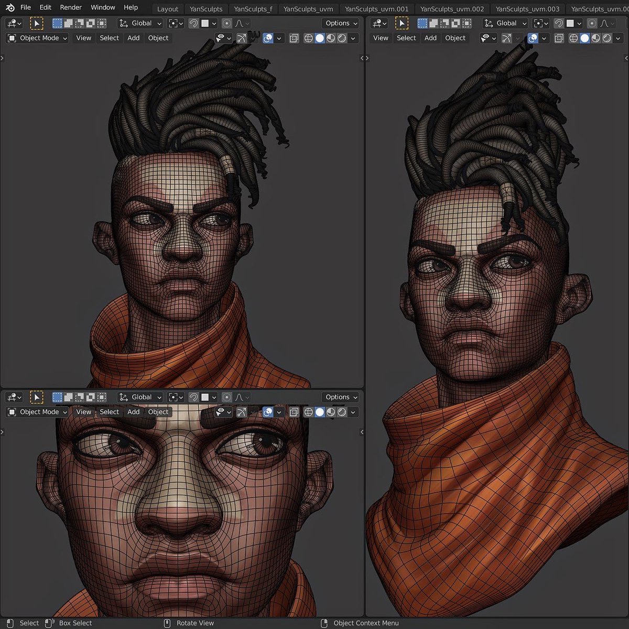The image size is (629, 629).
Task: Toggle viewport overlays in the top-left viewport
Action: pos(269,38)
